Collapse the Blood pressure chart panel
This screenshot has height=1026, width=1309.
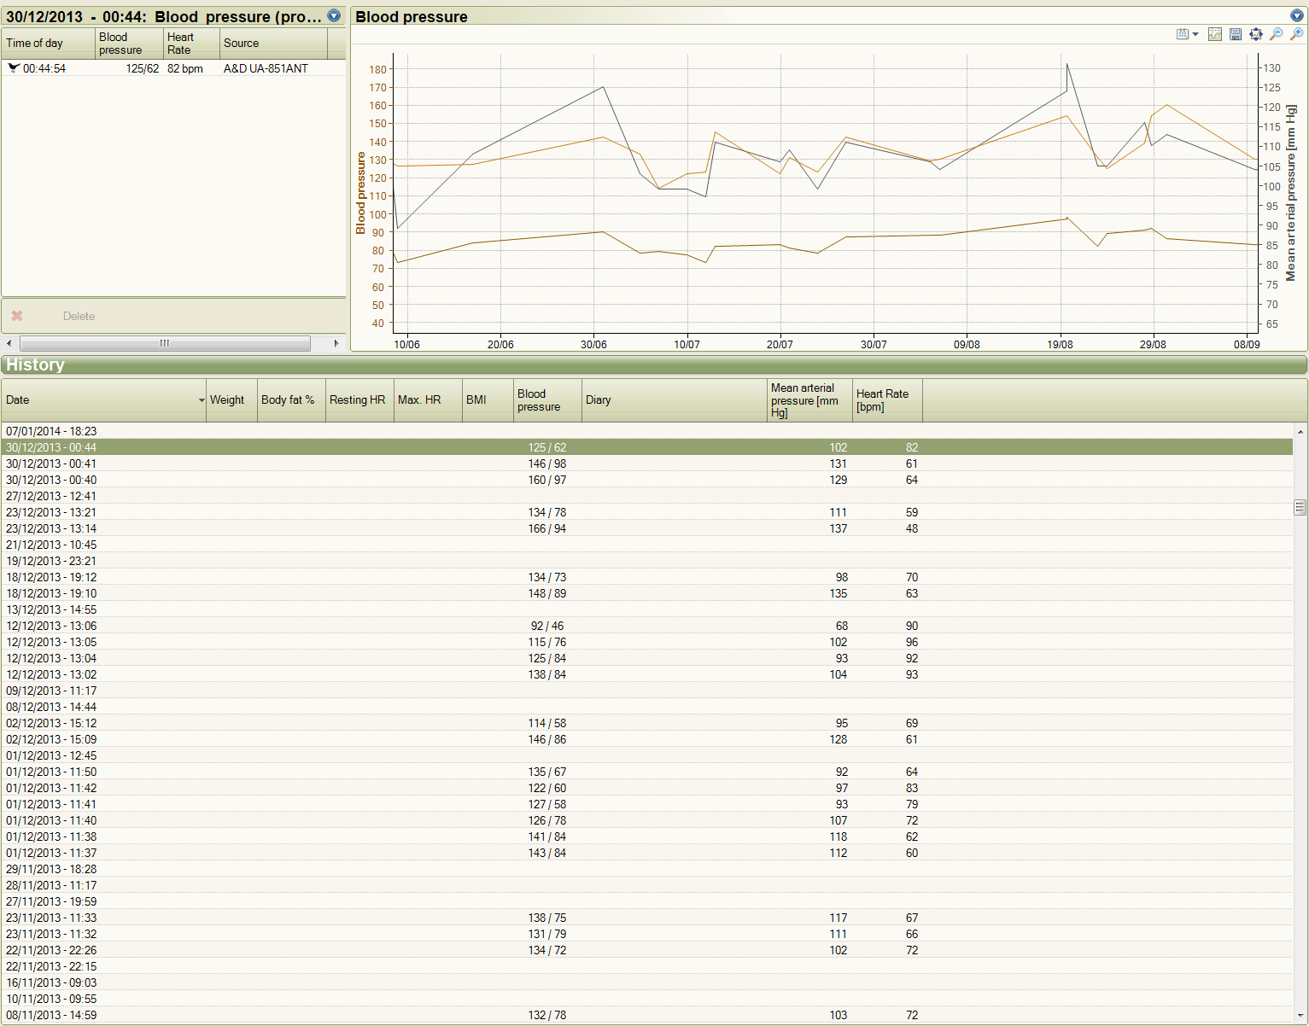1296,15
